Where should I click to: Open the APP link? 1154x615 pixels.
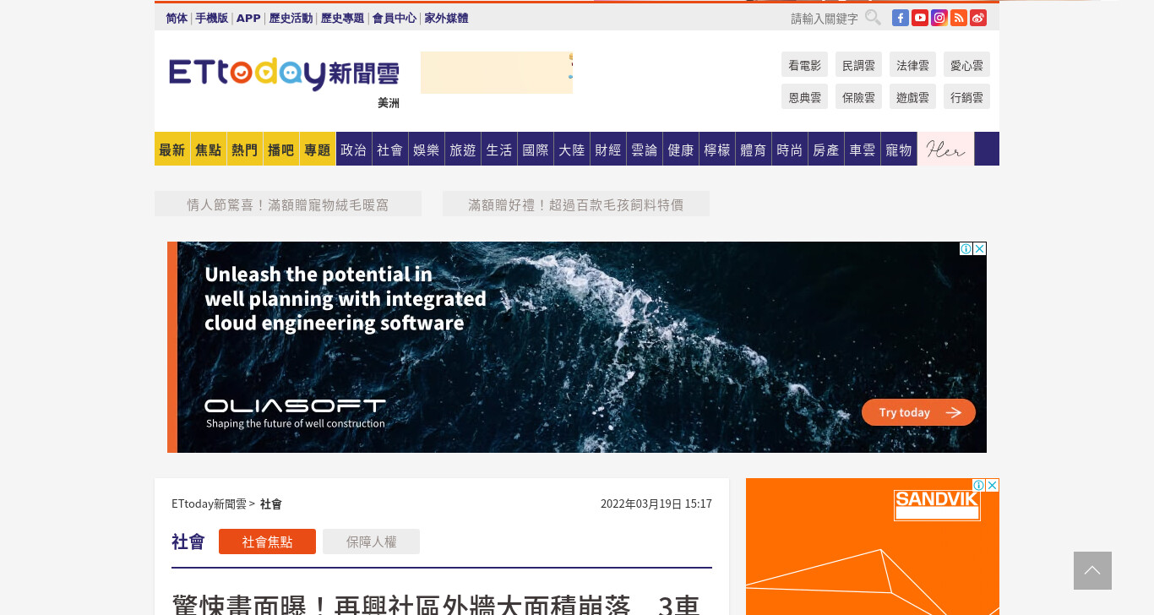coord(248,18)
